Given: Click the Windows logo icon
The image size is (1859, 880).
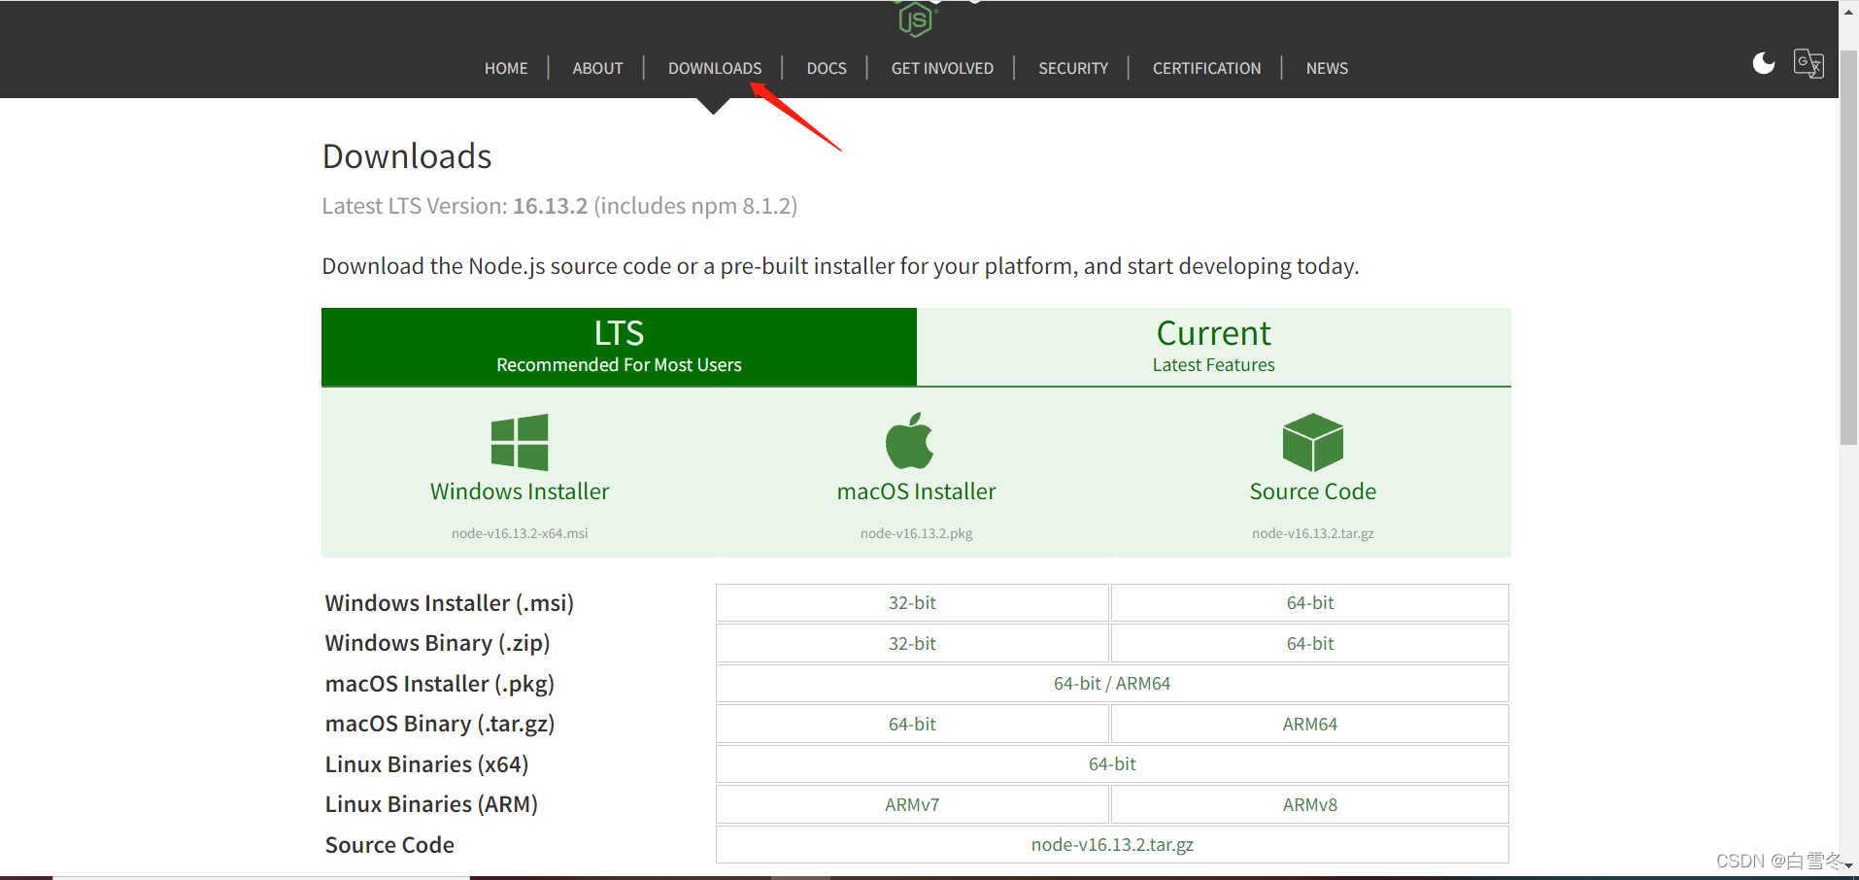Looking at the screenshot, I should (x=520, y=442).
